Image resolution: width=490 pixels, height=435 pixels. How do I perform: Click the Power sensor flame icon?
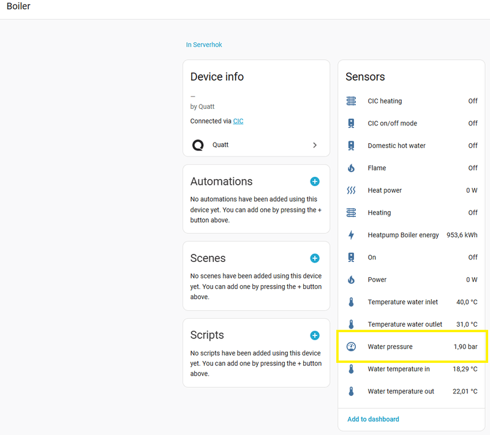coord(351,280)
